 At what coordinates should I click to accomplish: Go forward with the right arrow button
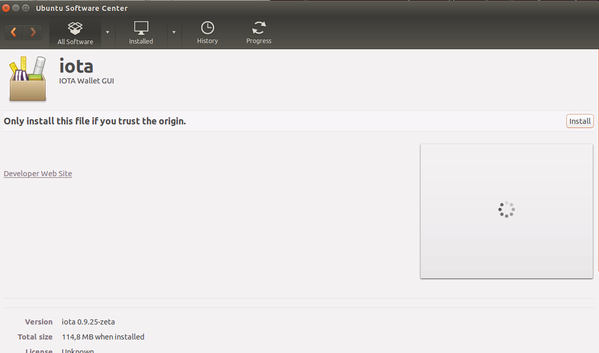coord(33,32)
